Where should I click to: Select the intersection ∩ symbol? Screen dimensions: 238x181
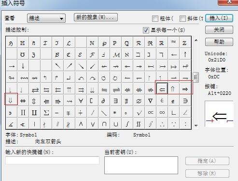[104, 124]
